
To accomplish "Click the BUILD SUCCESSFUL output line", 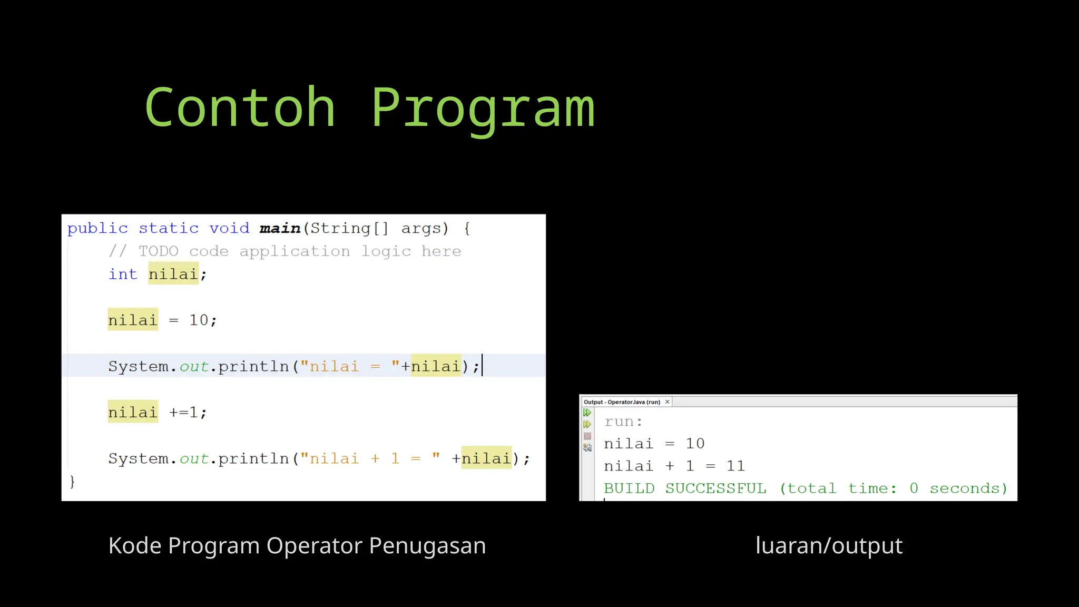I will (806, 488).
